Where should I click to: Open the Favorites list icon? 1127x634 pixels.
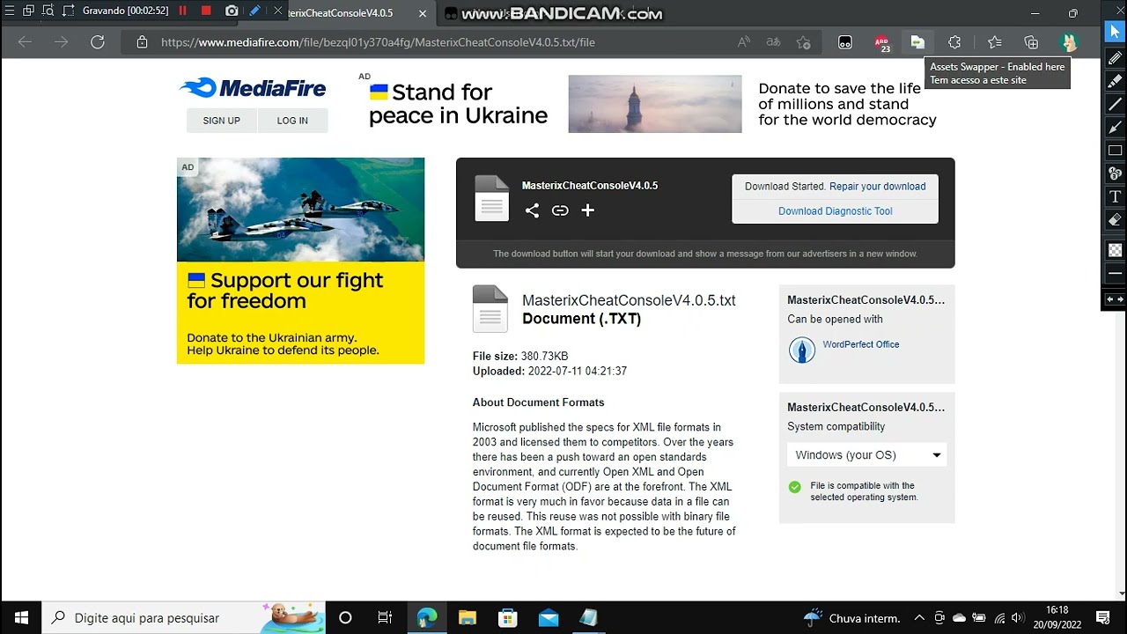pos(994,42)
